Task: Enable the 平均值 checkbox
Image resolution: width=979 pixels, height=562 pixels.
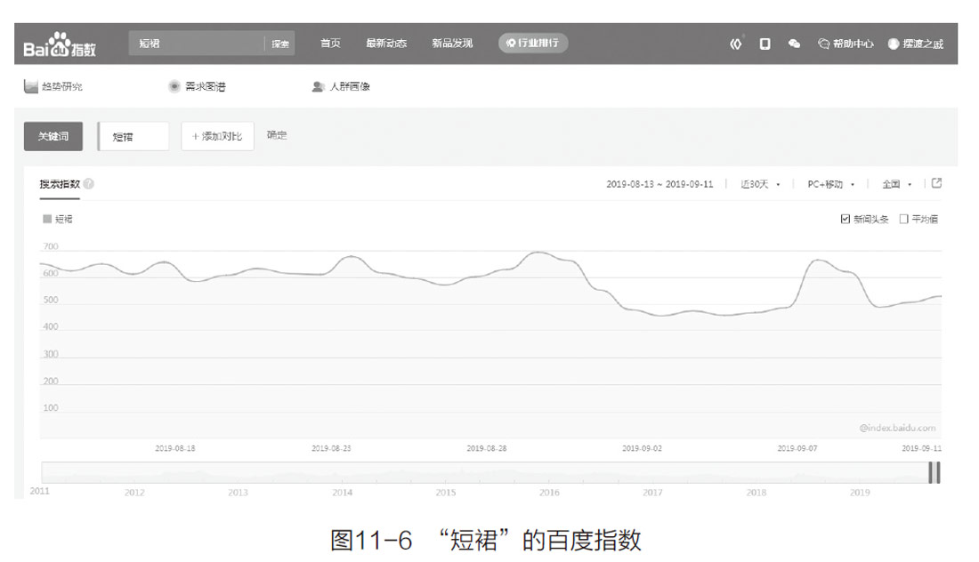Action: pos(903,219)
